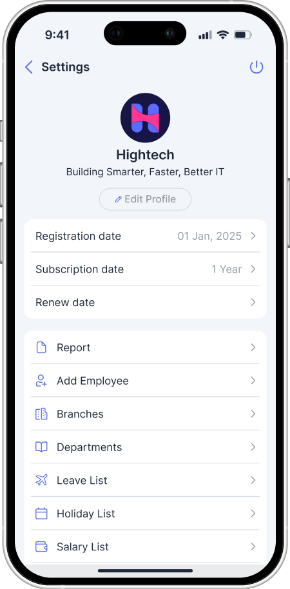Open Renew date row chevron
The image size is (290, 589).
[253, 302]
